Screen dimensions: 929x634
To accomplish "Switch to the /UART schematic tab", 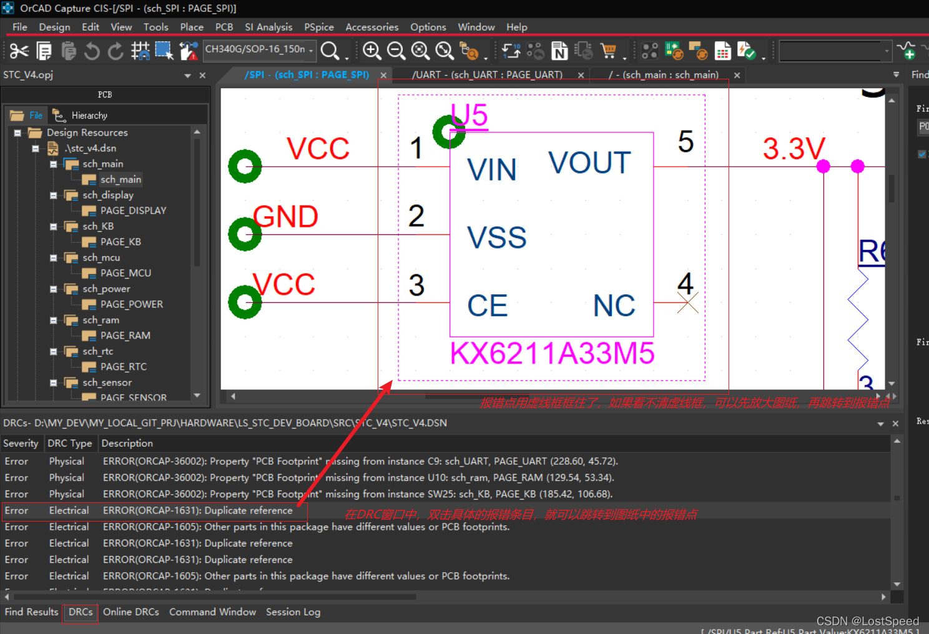I will coord(487,75).
